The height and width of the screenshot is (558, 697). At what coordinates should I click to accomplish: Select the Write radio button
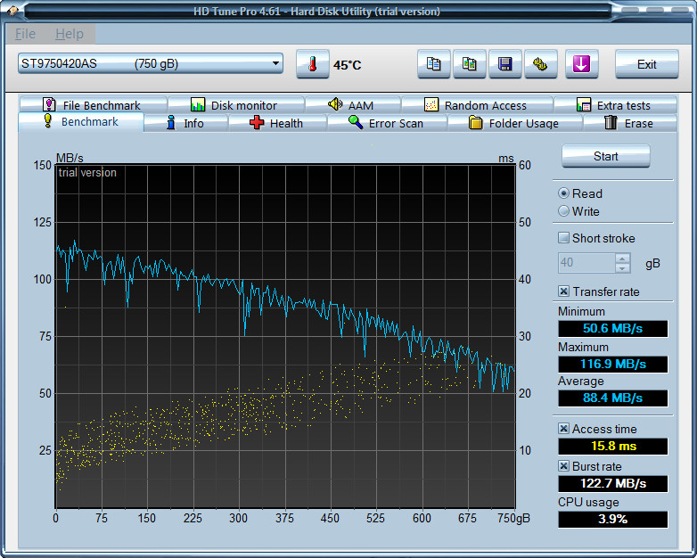click(563, 211)
